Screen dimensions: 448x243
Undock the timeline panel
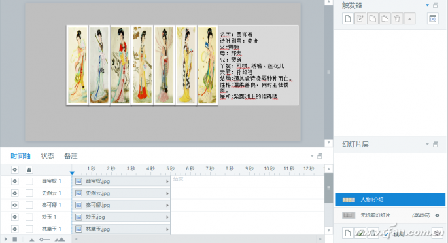320,156
